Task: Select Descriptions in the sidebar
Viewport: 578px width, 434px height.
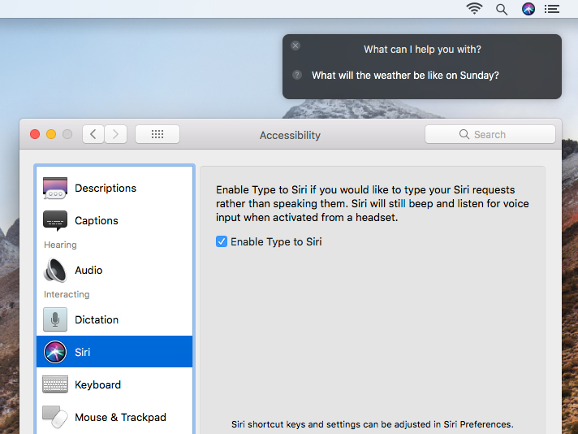Action: (x=114, y=189)
